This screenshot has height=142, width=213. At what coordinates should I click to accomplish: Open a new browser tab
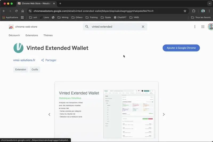[x=60, y=3]
